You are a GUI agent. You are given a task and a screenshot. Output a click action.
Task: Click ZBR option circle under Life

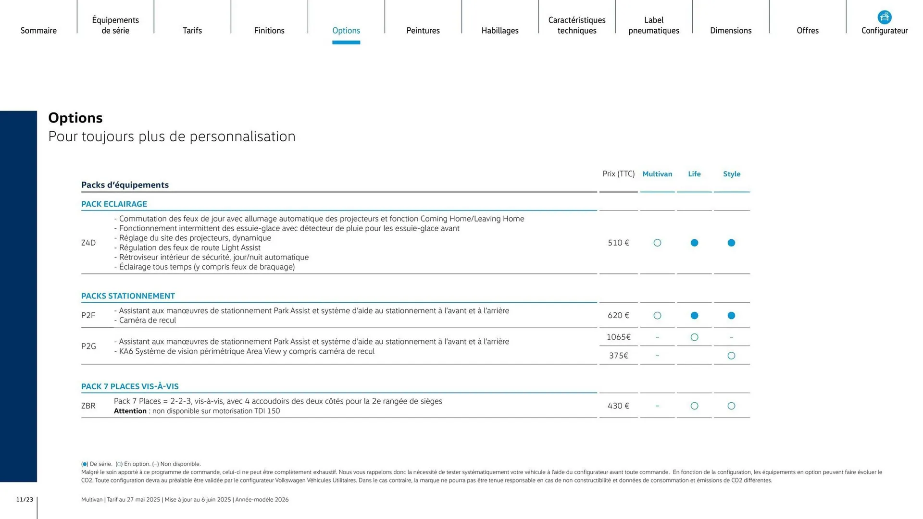point(694,406)
